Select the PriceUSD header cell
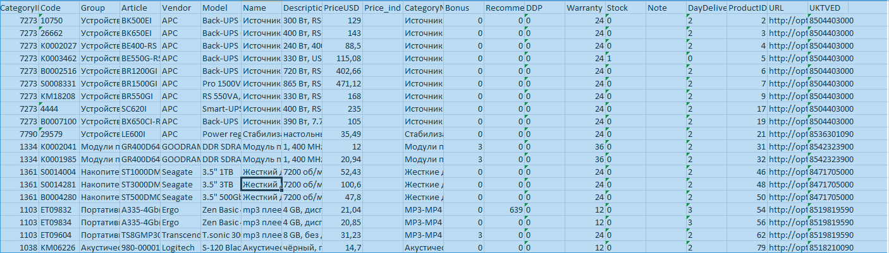The image size is (889, 253). [x=343, y=8]
